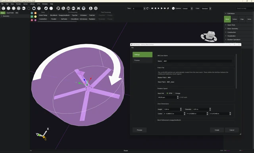
Task: Click the round camera icon left of Camera label
Action: tap(173, 8)
